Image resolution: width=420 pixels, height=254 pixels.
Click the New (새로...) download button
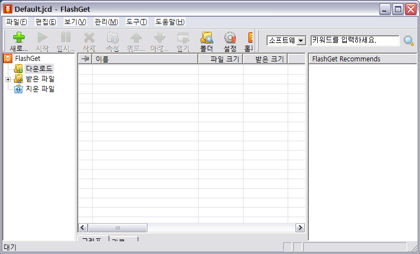pos(19,41)
